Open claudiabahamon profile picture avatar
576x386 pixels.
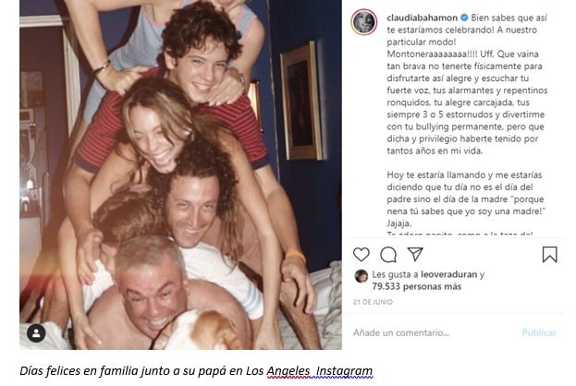pos(363,22)
